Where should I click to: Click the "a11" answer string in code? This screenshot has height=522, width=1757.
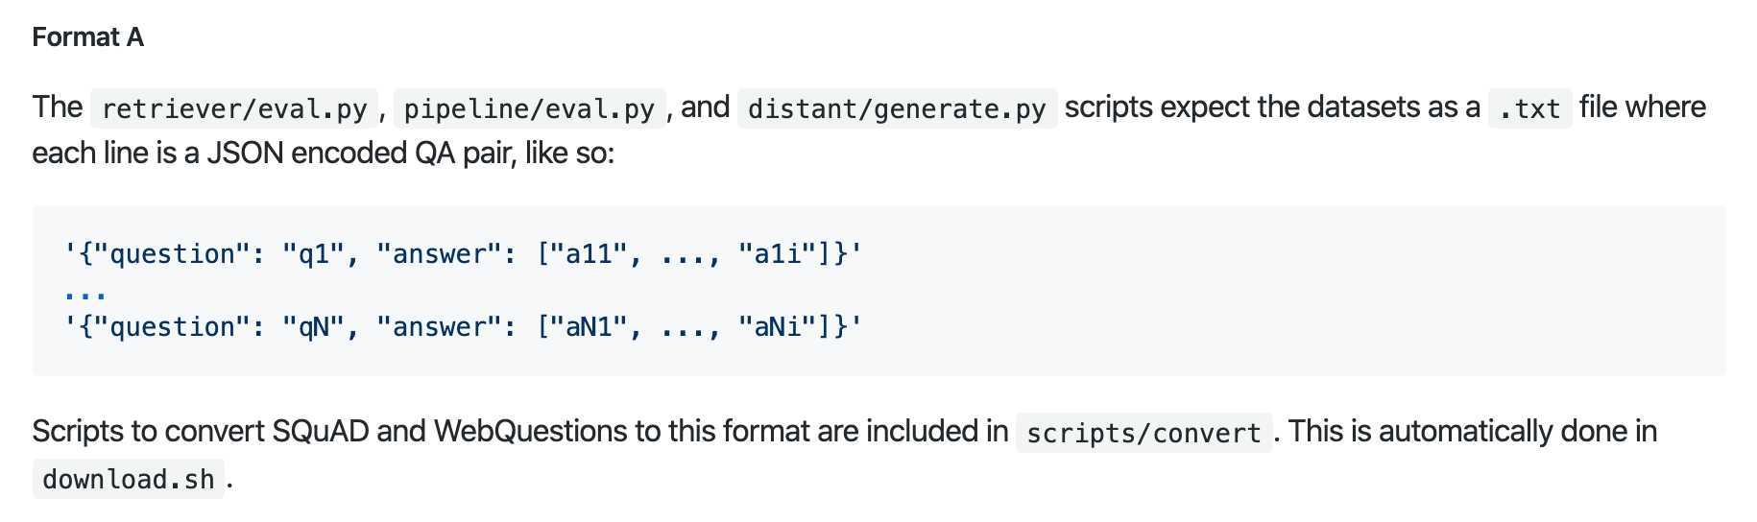tap(589, 254)
